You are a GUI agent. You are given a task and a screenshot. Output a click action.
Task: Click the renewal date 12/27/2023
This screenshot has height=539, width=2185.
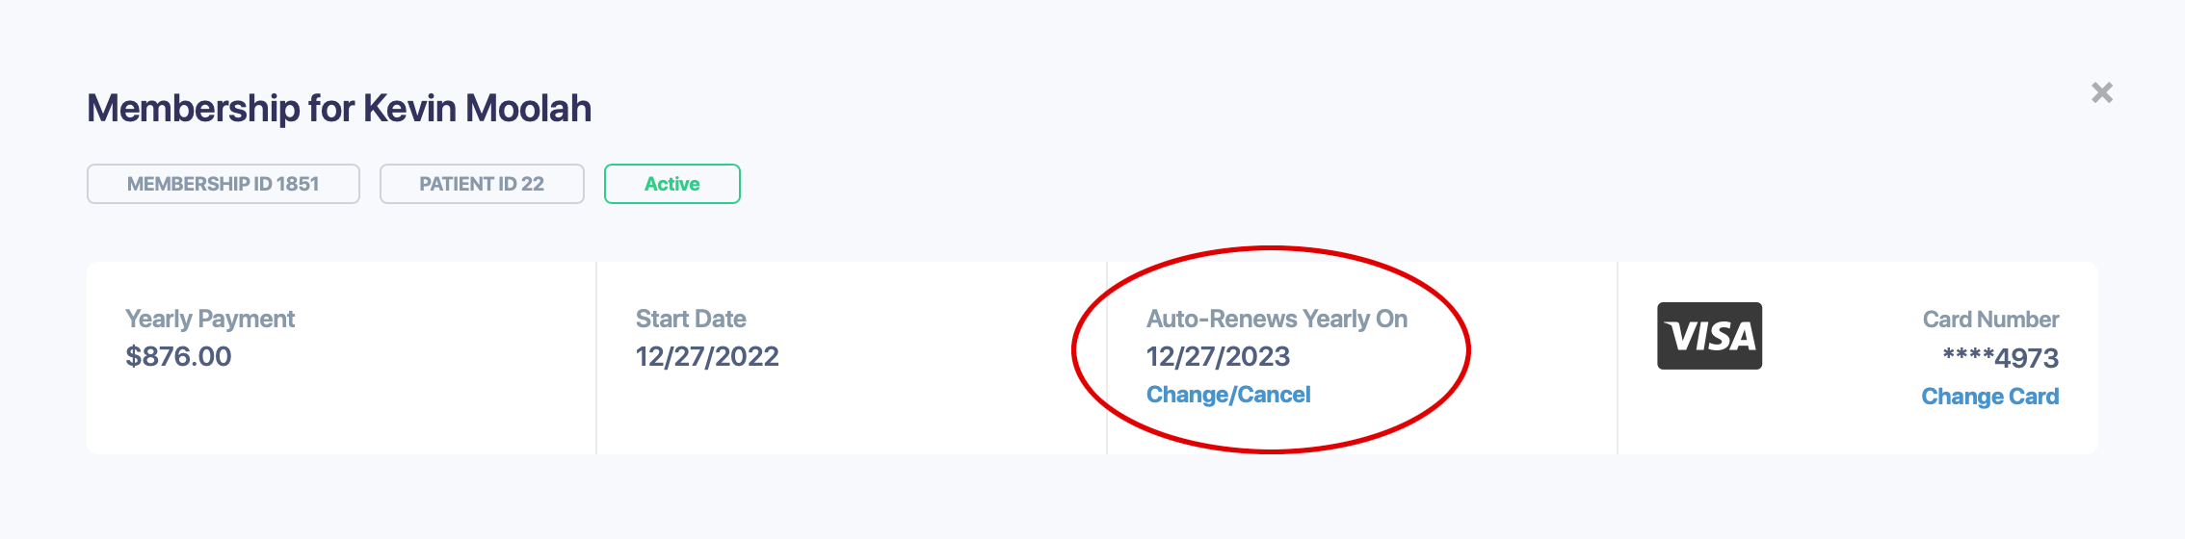pos(1218,357)
